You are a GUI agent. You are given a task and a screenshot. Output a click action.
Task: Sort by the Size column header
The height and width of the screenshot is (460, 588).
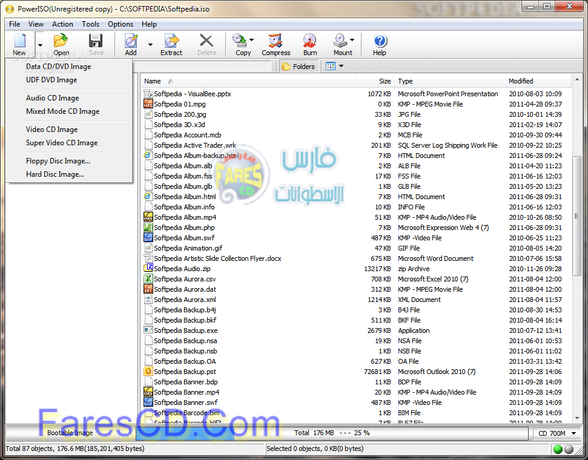coord(375,81)
